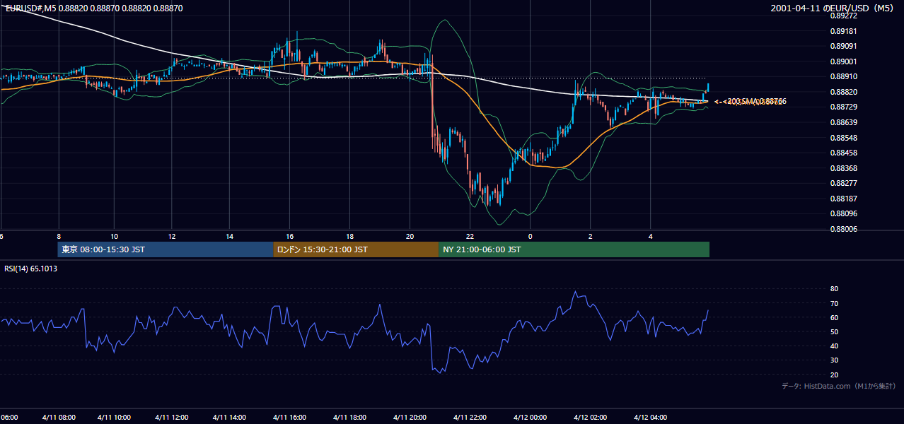Click price axis label 0.89001
Viewport: 904px width, 424px height.
843,61
